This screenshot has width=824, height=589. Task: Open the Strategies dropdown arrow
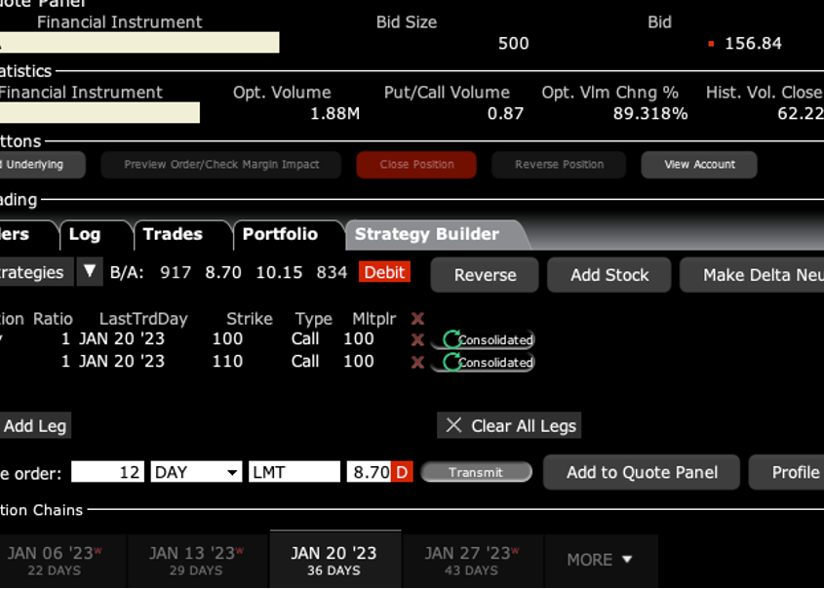(90, 272)
